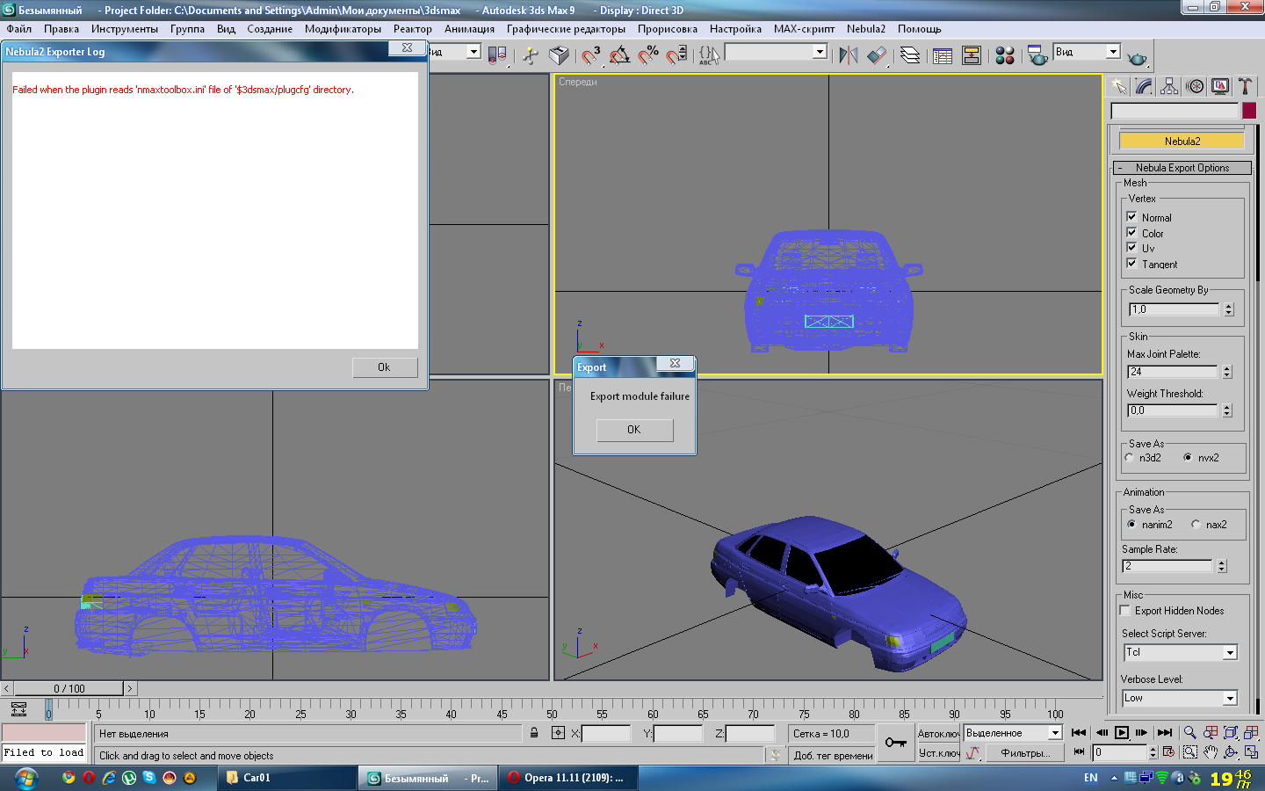Uncheck the Color vertex checkbox

tap(1131, 232)
